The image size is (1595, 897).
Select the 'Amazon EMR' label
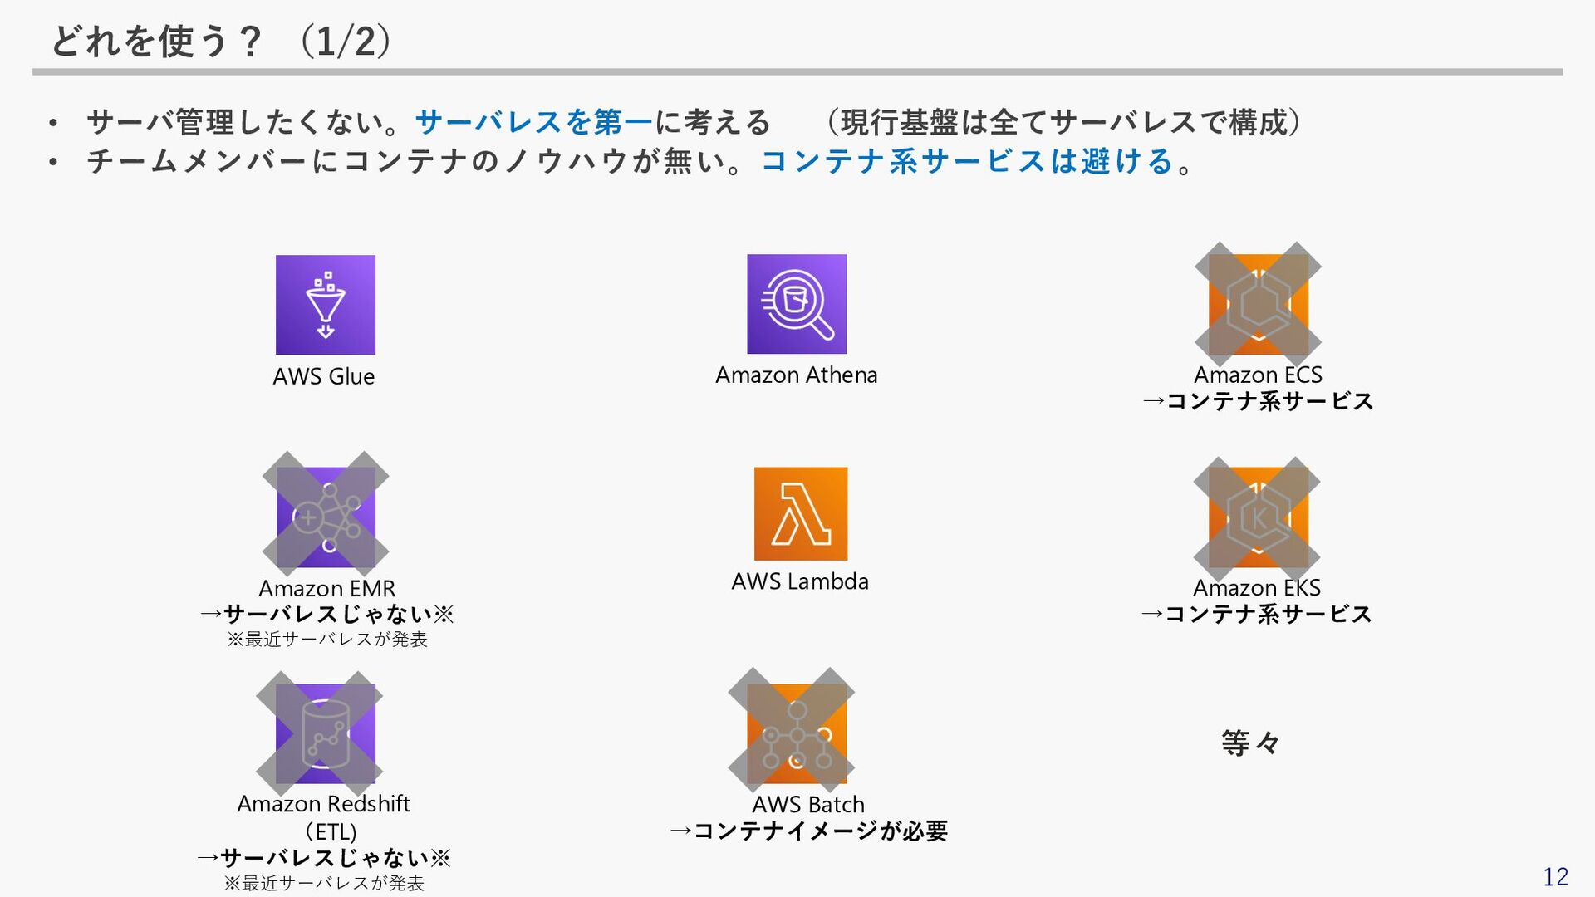(x=326, y=588)
